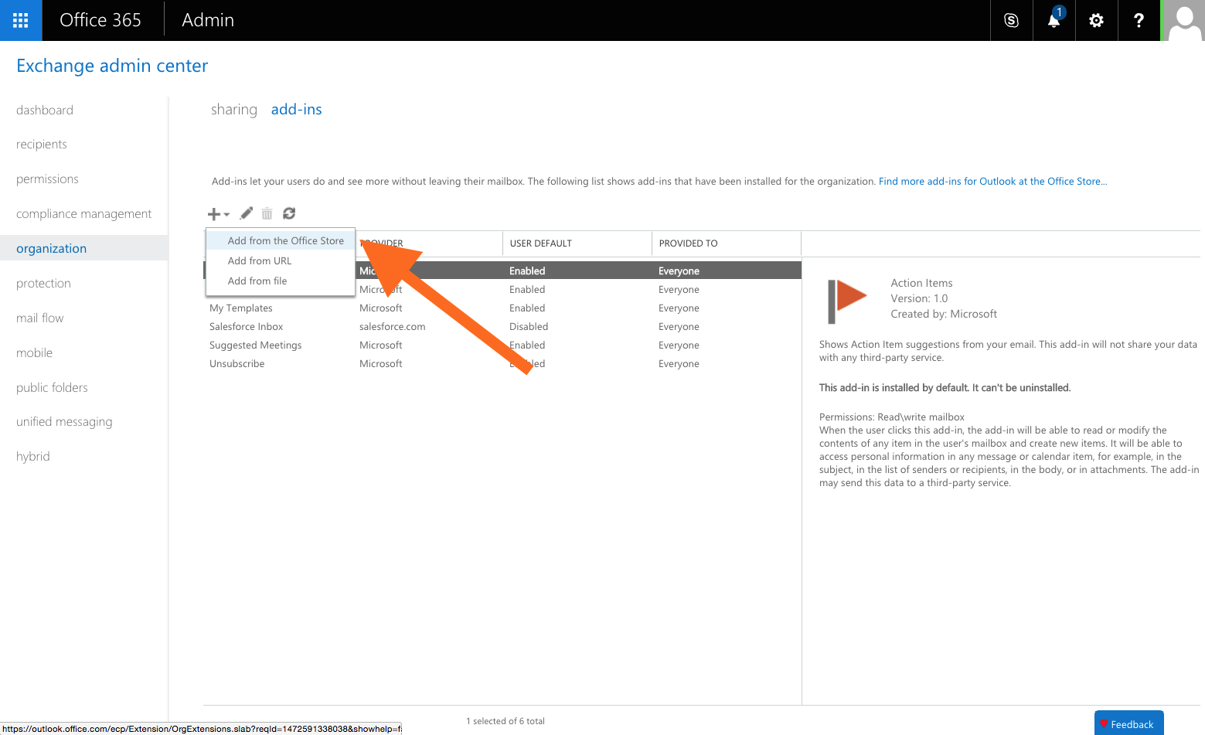Viewport: 1205px width, 735px height.
Task: Open mobile in the sidebar
Action: 35,352
